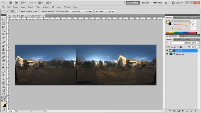Select the Paint Bucket tool
Viewport: 201px width, 113px height.
tap(3, 60)
